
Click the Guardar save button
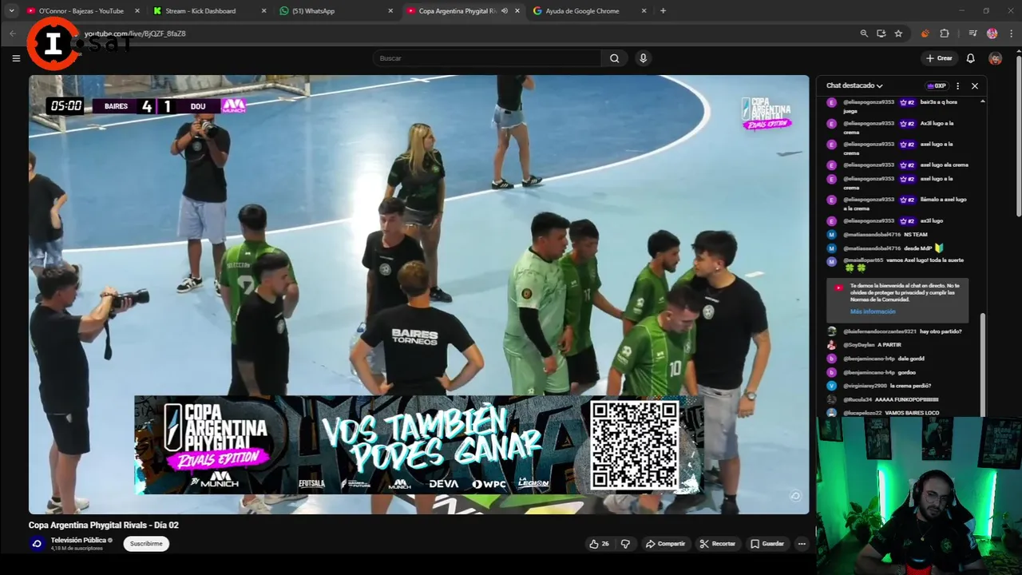(x=766, y=544)
